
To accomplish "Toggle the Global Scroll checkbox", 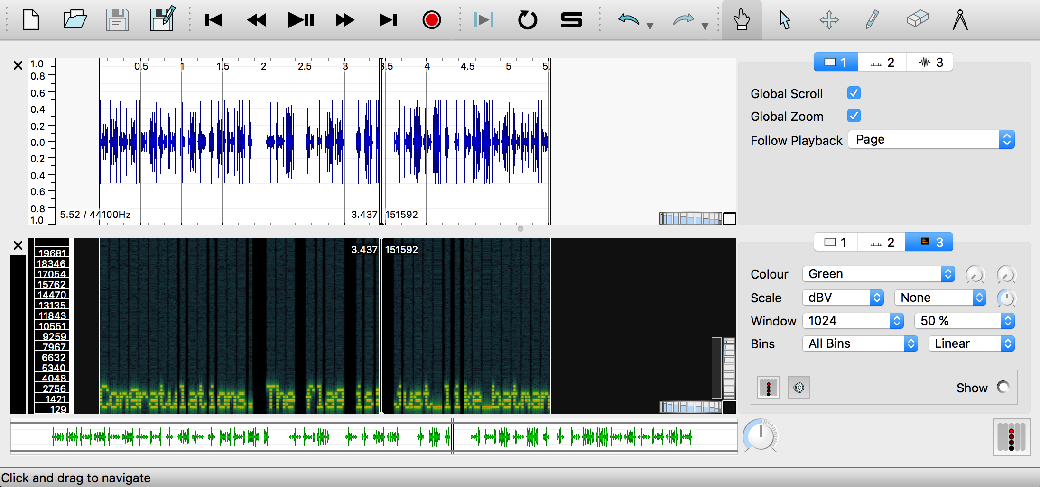I will (854, 93).
